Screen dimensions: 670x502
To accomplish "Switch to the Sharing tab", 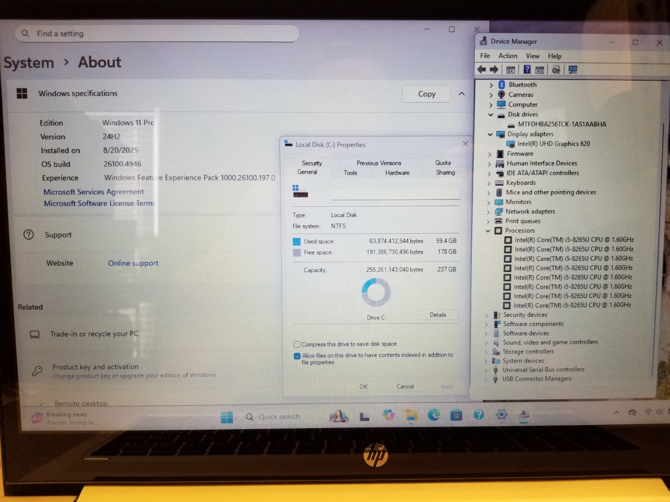I will point(445,172).
